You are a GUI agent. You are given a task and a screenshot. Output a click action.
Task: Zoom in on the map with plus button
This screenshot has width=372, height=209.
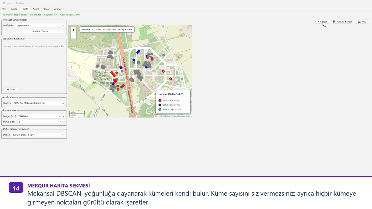(x=74, y=30)
